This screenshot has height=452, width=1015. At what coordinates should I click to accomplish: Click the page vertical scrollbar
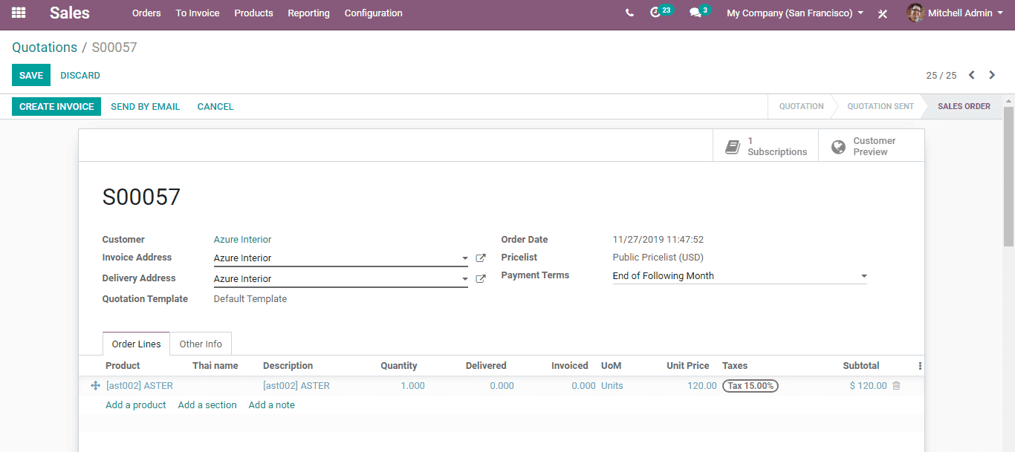[x=1008, y=177]
